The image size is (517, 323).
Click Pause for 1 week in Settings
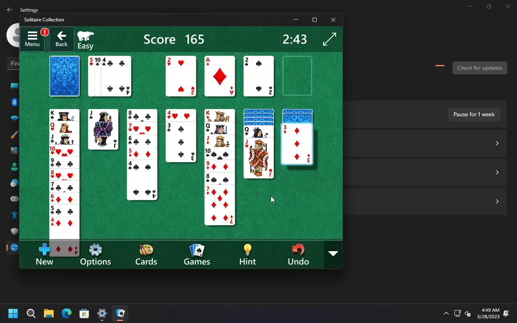(x=474, y=114)
